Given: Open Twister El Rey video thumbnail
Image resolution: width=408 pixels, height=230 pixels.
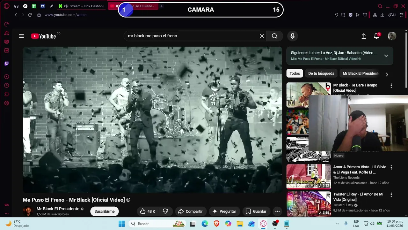Looking at the screenshot, I should 309,204.
